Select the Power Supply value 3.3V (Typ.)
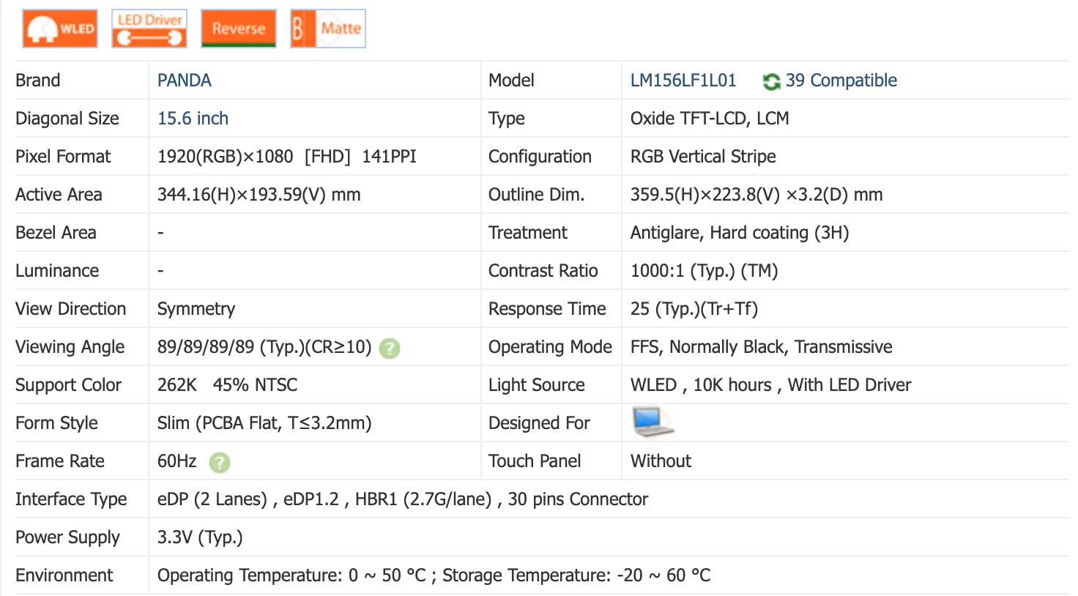This screenshot has height=596, width=1078. pyautogui.click(x=200, y=537)
